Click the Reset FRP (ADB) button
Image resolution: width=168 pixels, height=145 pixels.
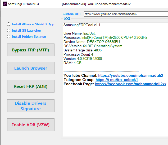31,86
